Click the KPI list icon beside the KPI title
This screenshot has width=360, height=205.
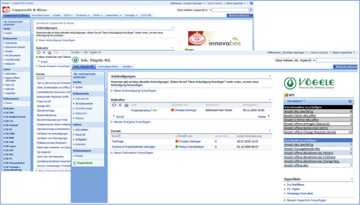point(286,95)
